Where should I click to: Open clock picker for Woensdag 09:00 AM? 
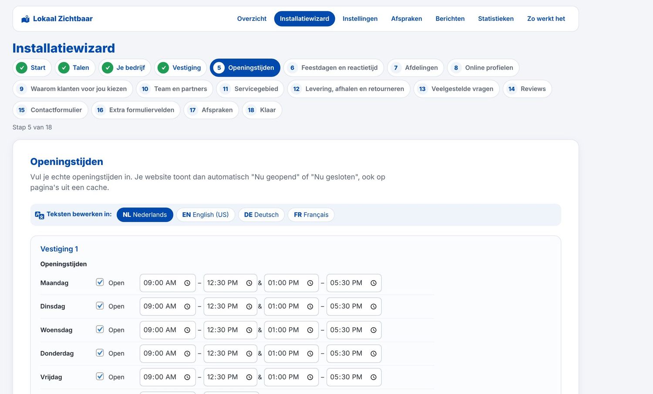click(x=187, y=330)
